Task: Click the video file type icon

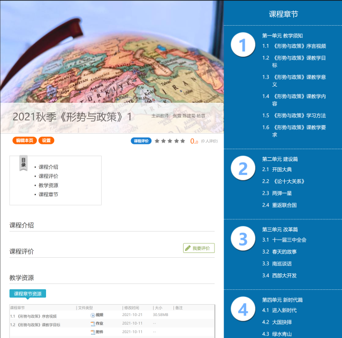Action: tap(93, 316)
